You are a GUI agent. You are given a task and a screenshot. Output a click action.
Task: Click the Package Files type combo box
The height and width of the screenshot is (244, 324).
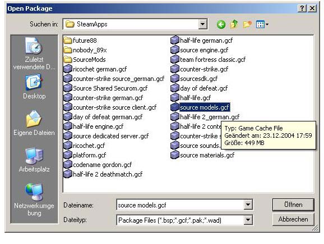(184, 220)
